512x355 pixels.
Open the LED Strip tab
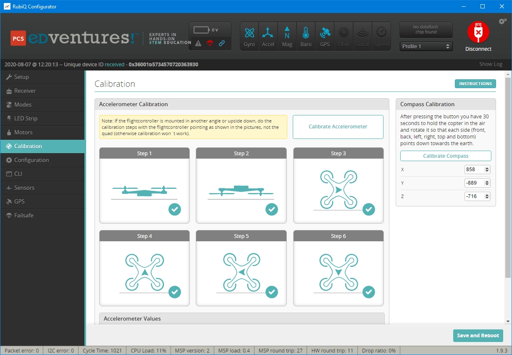(x=42, y=118)
